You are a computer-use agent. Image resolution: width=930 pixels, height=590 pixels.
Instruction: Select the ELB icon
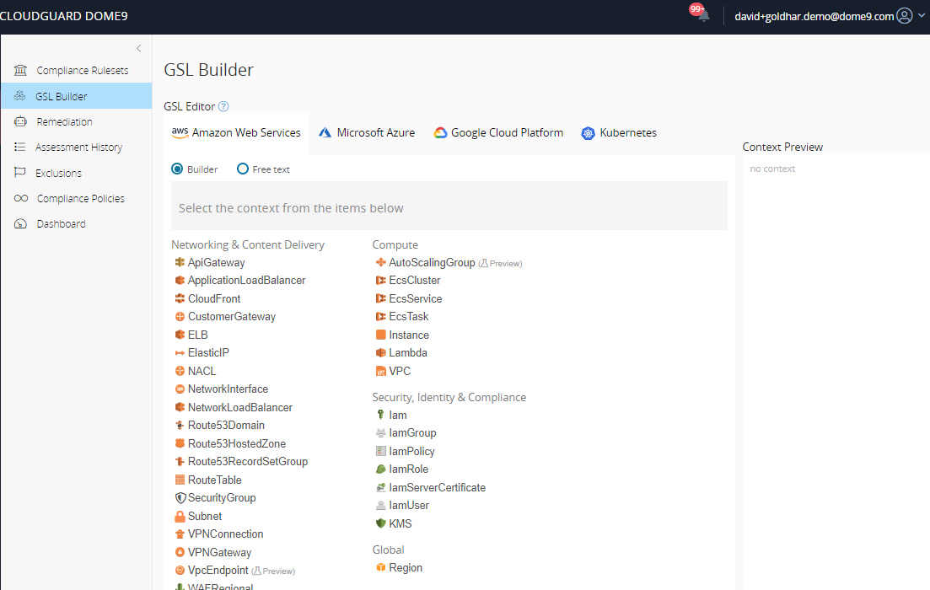pyautogui.click(x=180, y=335)
